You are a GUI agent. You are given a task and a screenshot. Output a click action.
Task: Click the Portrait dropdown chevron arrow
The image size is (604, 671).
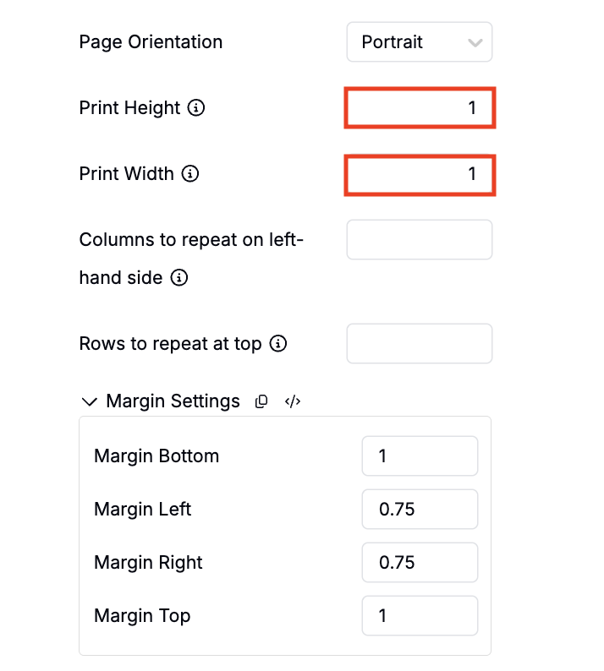pyautogui.click(x=475, y=42)
